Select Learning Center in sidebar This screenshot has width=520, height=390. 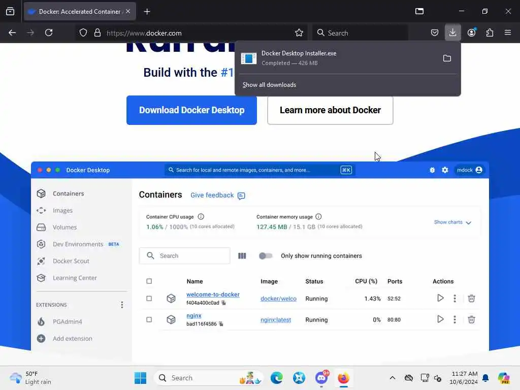pyautogui.click(x=67, y=278)
